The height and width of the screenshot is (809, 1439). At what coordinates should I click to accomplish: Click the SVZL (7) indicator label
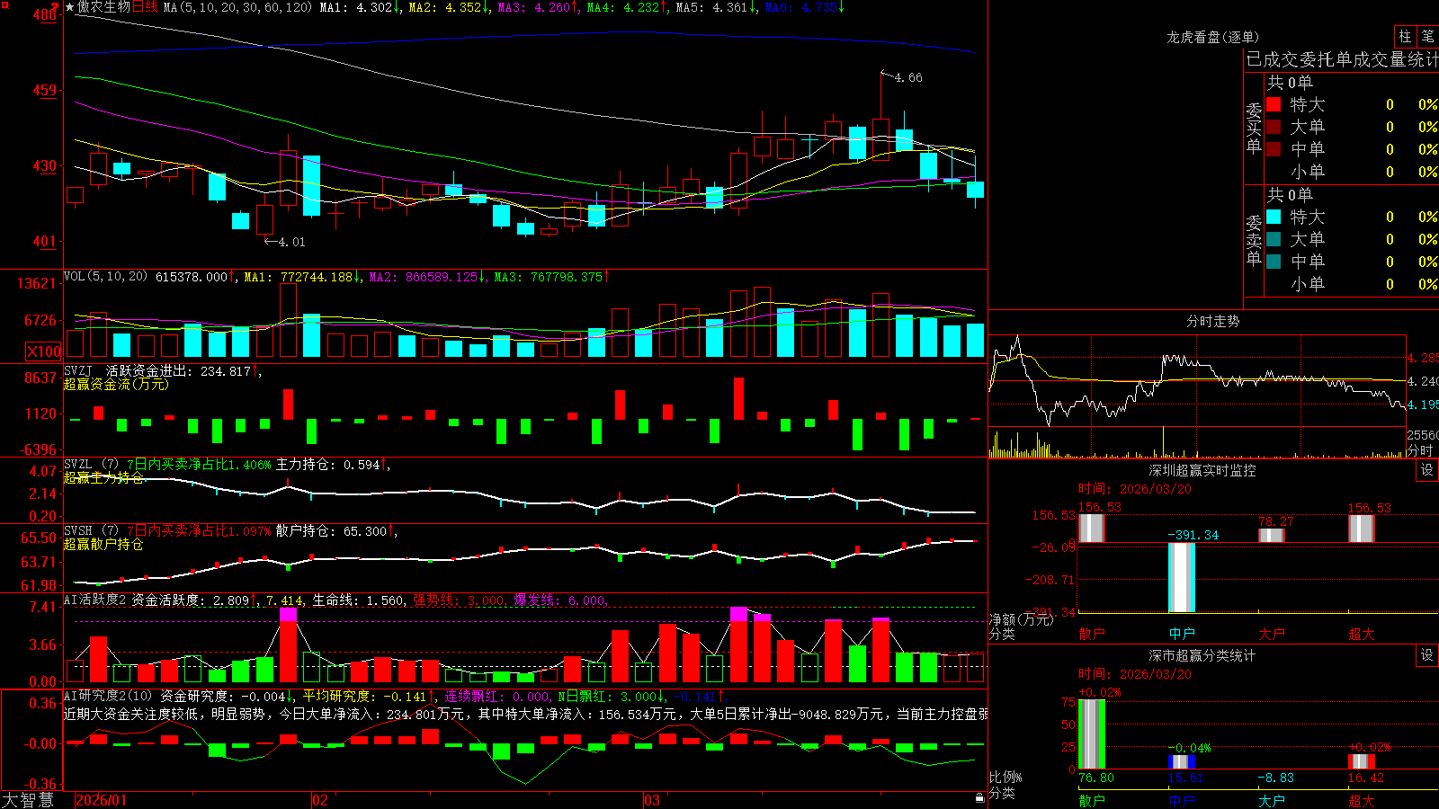tap(91, 465)
